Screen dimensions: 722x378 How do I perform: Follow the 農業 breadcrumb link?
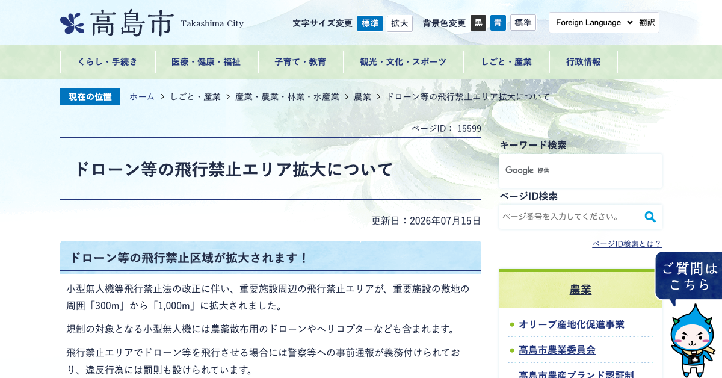coord(362,96)
